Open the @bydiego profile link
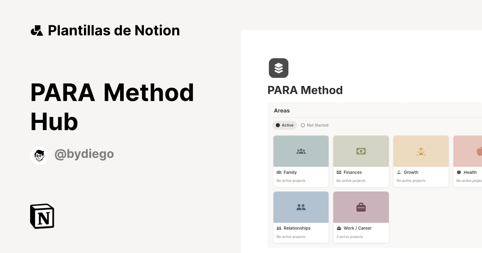The width and height of the screenshot is (482, 253). (x=84, y=154)
